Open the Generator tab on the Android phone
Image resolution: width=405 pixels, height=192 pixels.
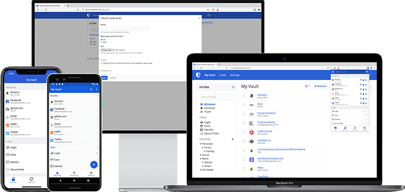[74, 174]
